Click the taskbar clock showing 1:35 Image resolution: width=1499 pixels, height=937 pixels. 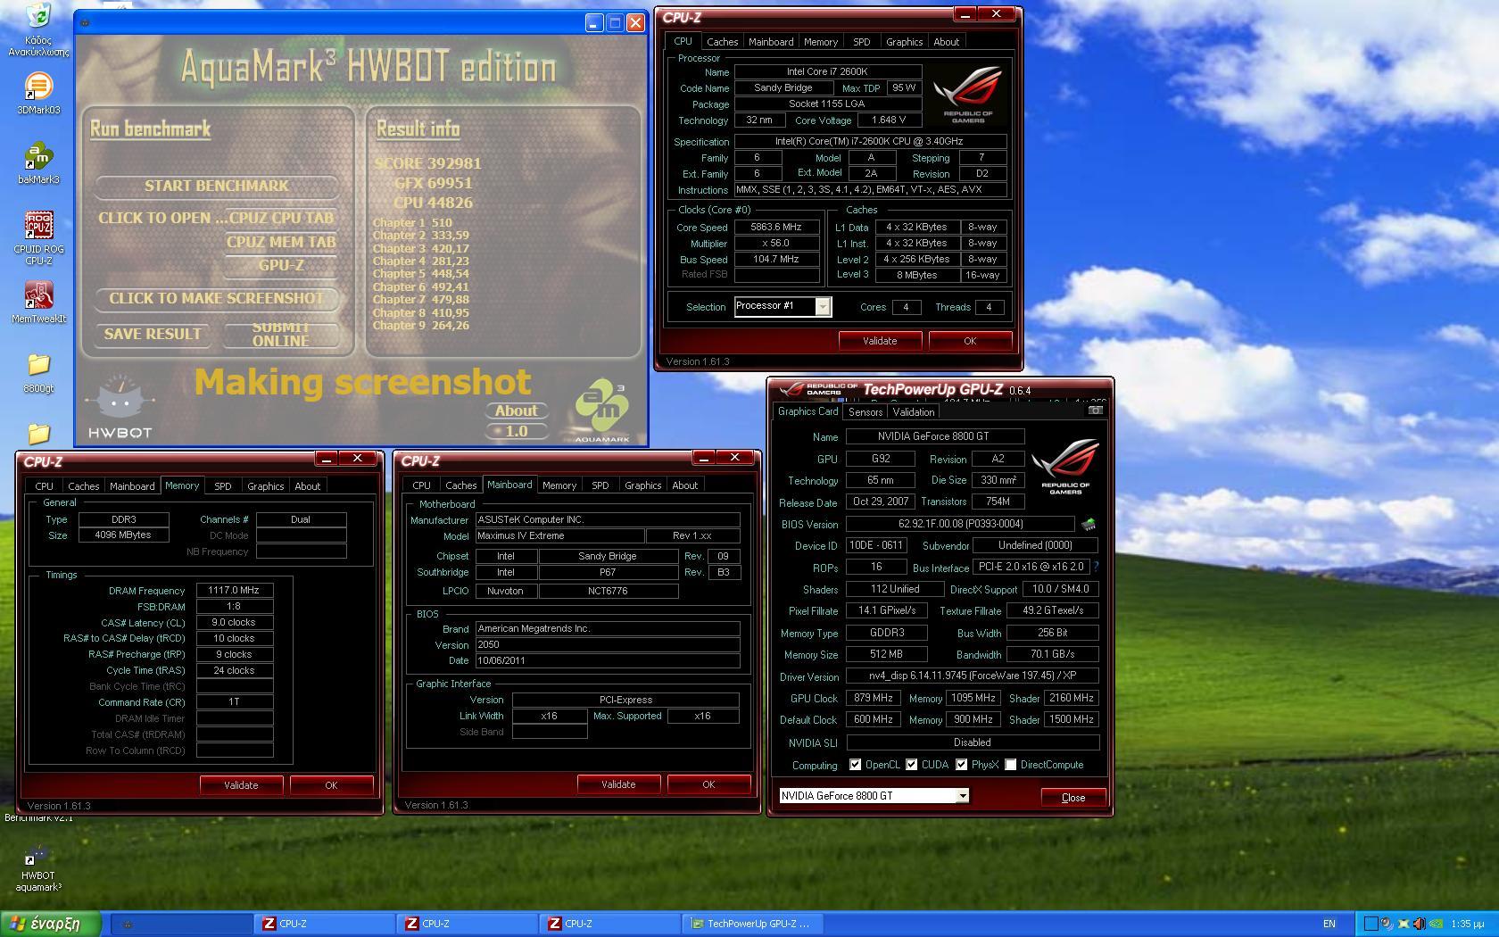point(1468,924)
